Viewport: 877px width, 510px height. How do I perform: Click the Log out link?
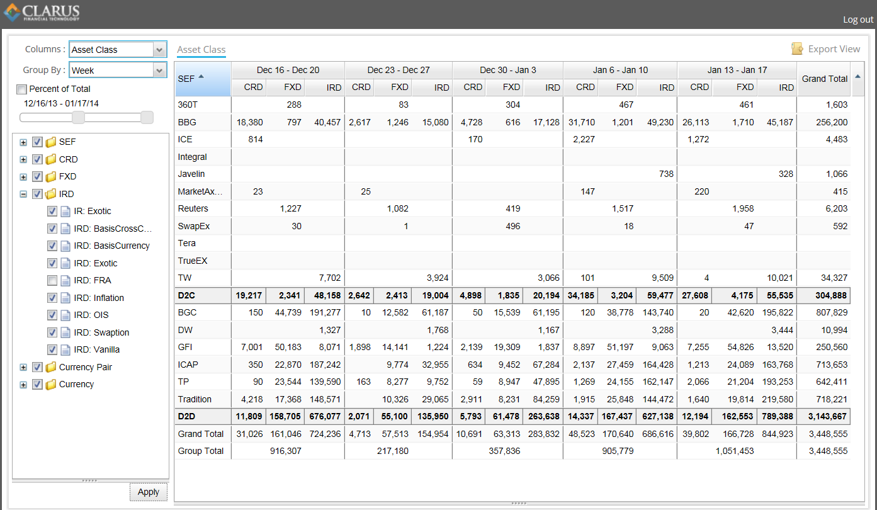point(858,20)
